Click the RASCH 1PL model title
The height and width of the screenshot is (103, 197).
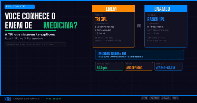(x=156, y=19)
